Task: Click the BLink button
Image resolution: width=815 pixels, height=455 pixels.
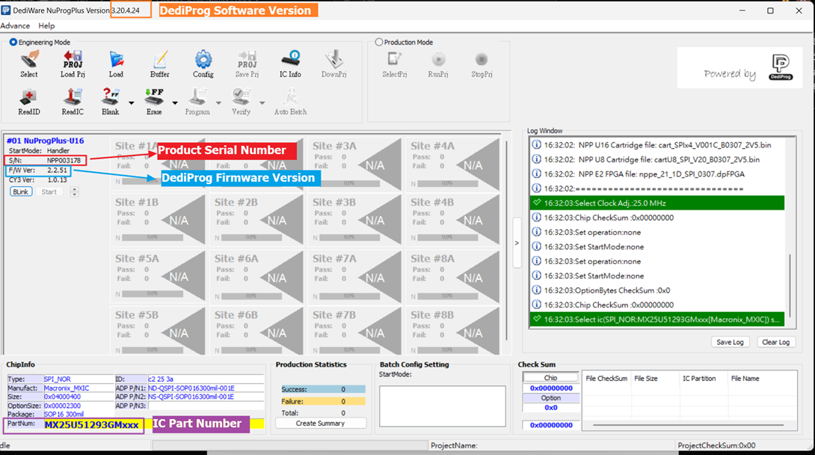Action: [21, 192]
